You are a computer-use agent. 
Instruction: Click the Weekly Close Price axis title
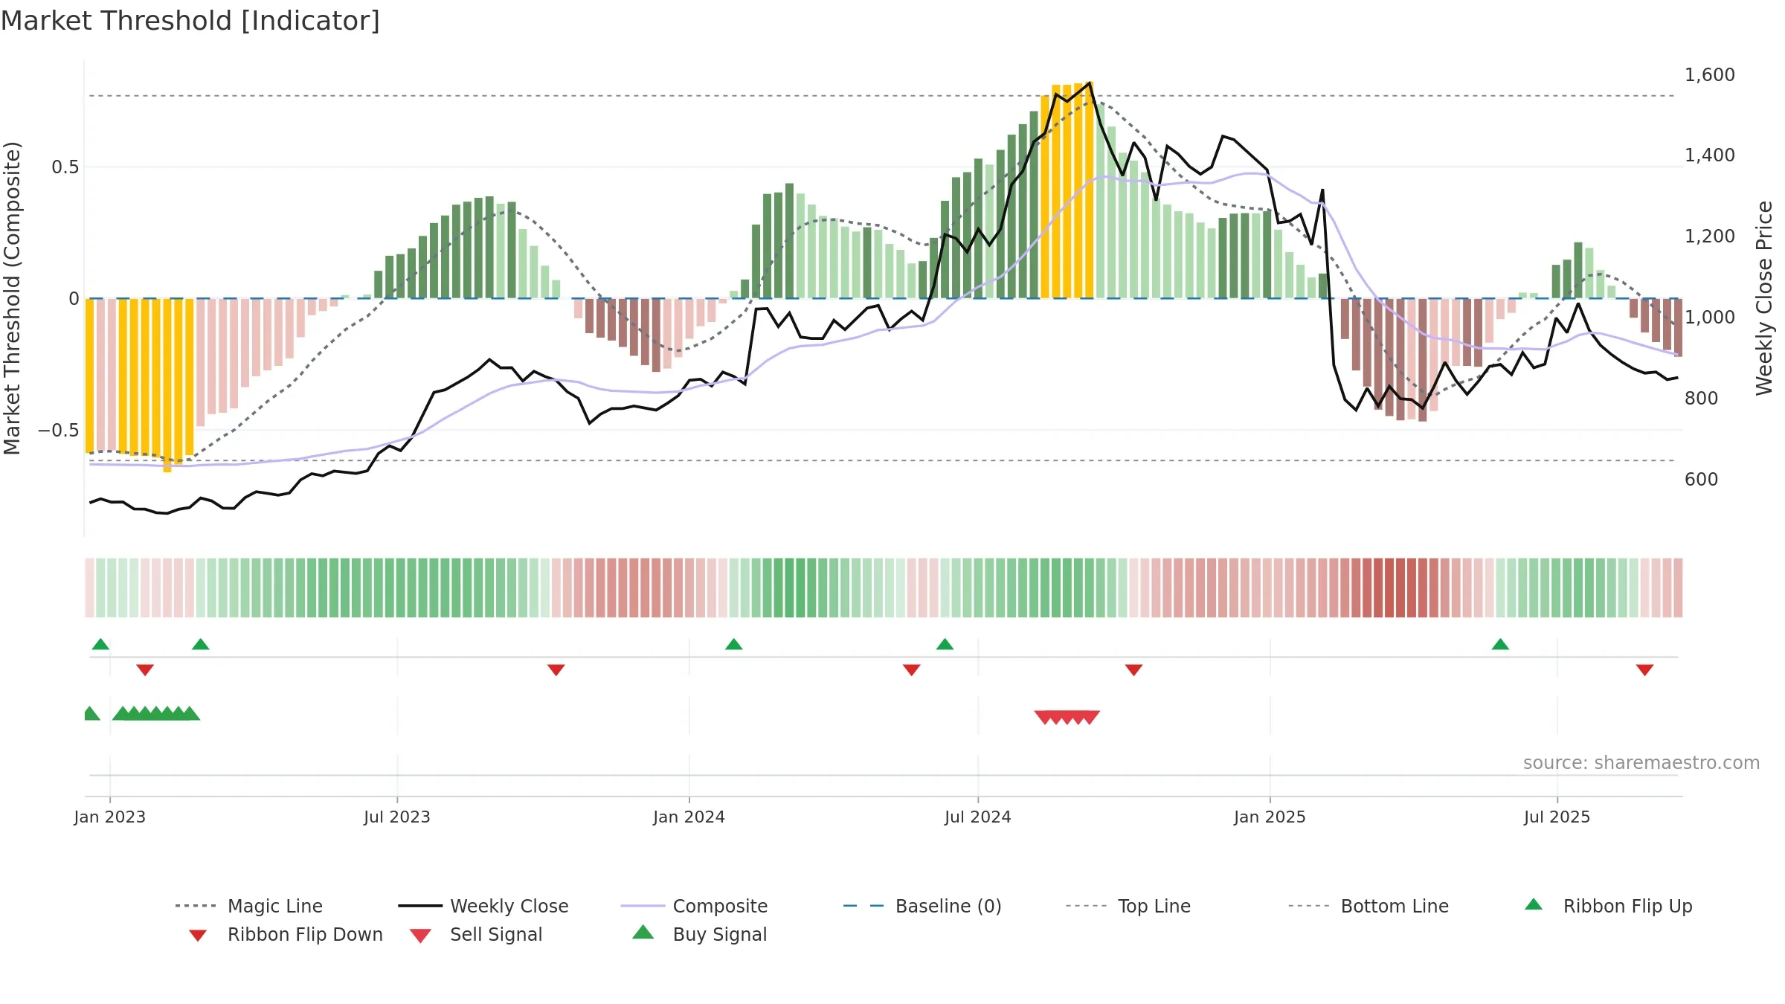(1764, 298)
